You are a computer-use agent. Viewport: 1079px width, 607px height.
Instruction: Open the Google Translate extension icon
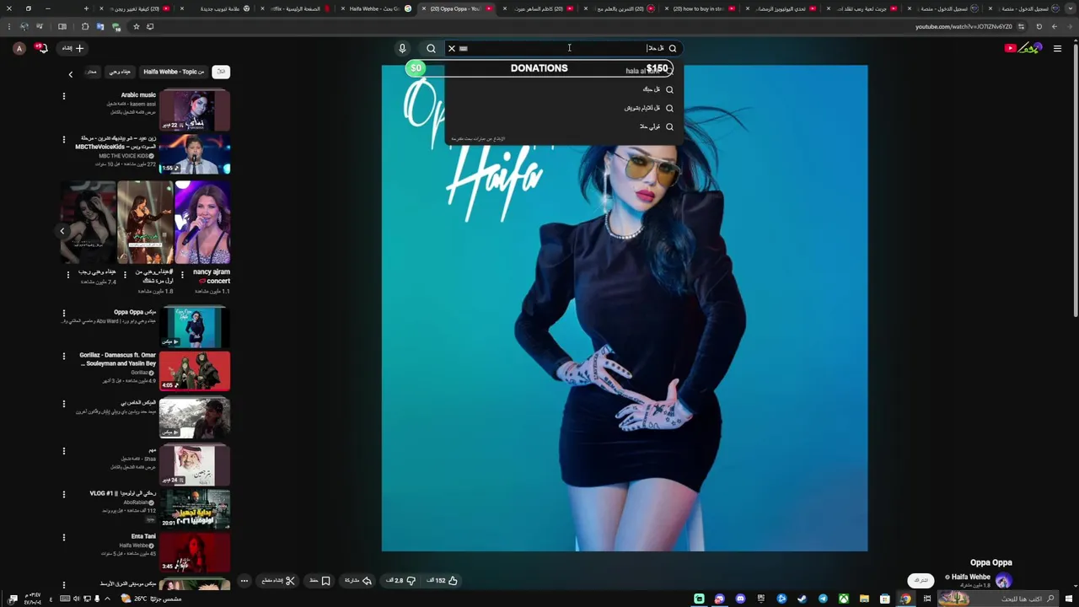(x=99, y=26)
